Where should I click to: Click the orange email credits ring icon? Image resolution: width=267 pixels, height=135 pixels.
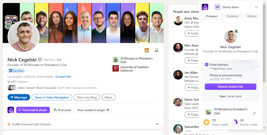(x=207, y=122)
